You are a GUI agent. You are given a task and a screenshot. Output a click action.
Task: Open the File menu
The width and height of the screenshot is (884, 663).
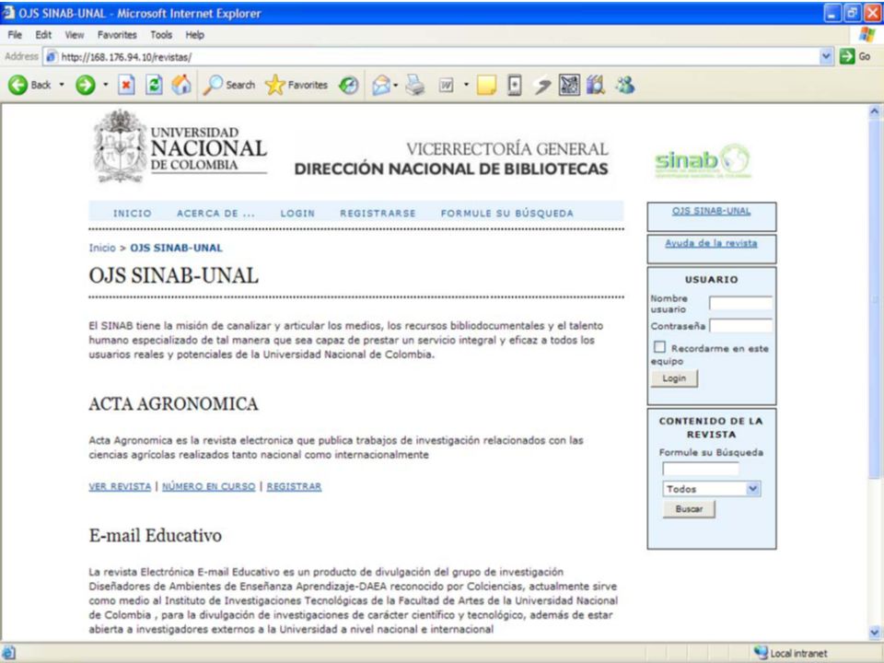coord(15,35)
